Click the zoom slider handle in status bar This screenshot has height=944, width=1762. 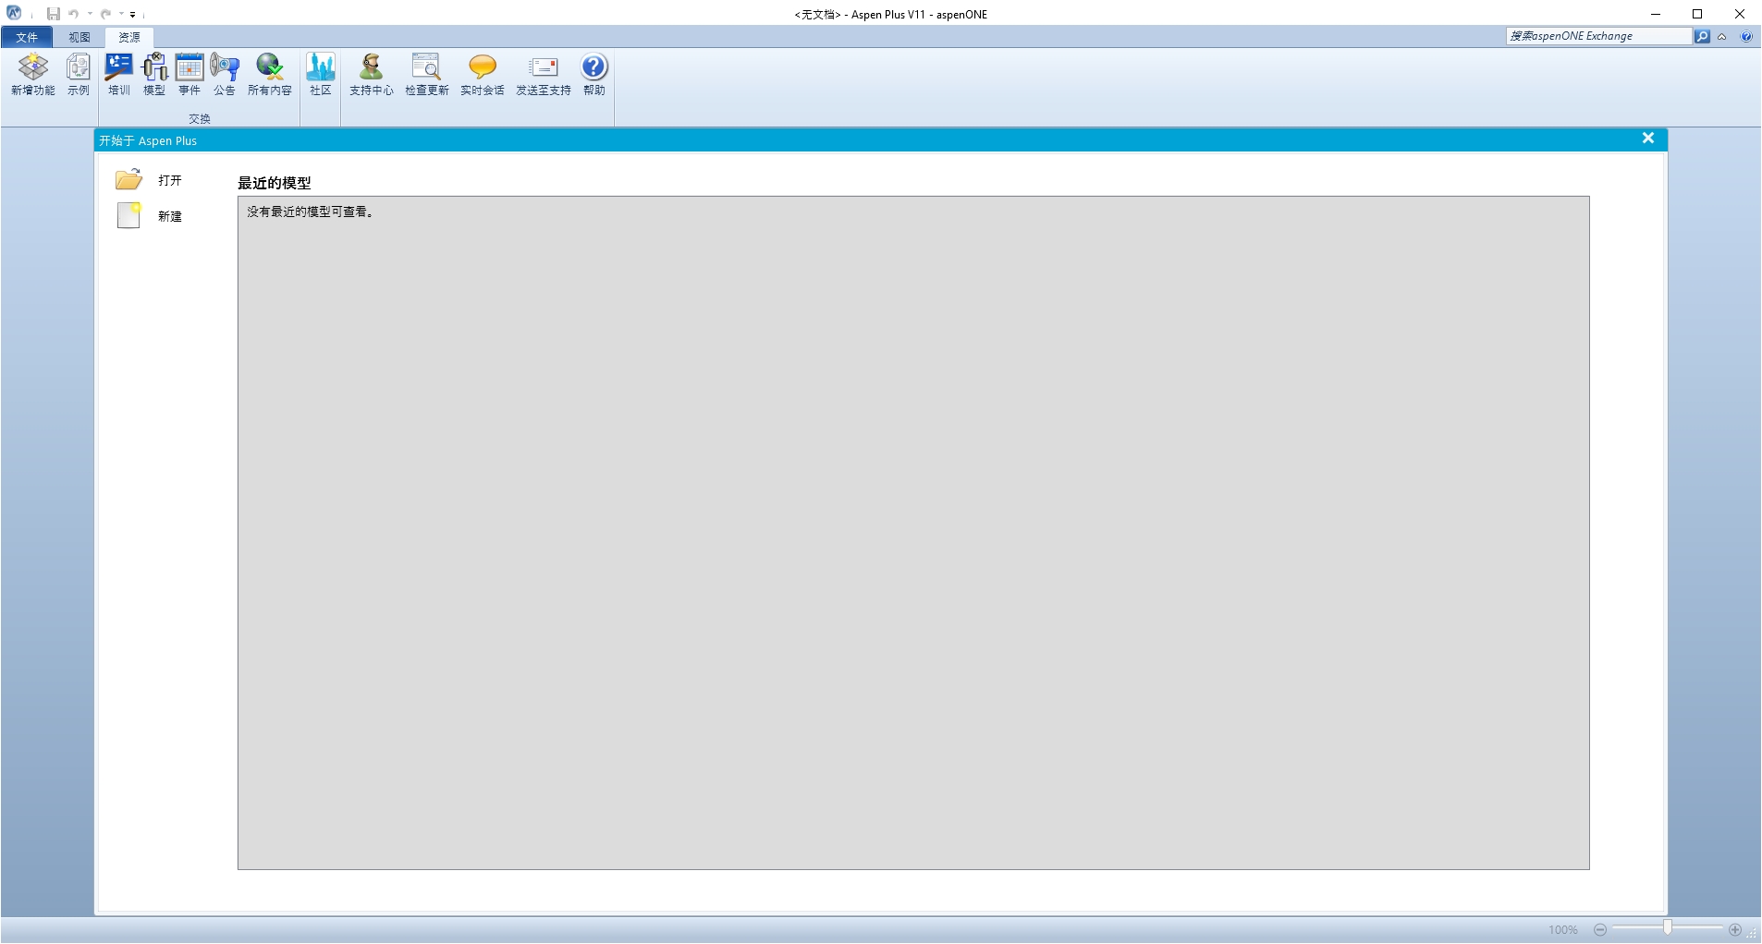[1668, 928]
